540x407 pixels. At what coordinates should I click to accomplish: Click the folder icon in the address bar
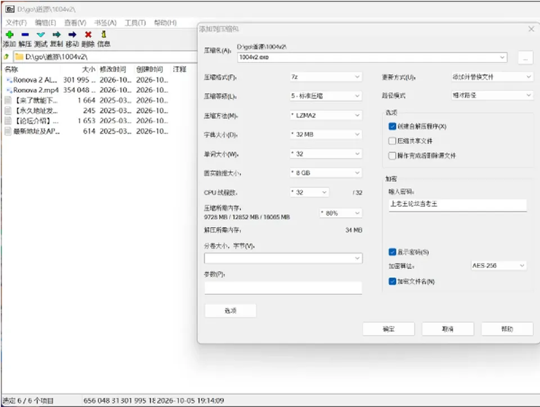pos(19,57)
